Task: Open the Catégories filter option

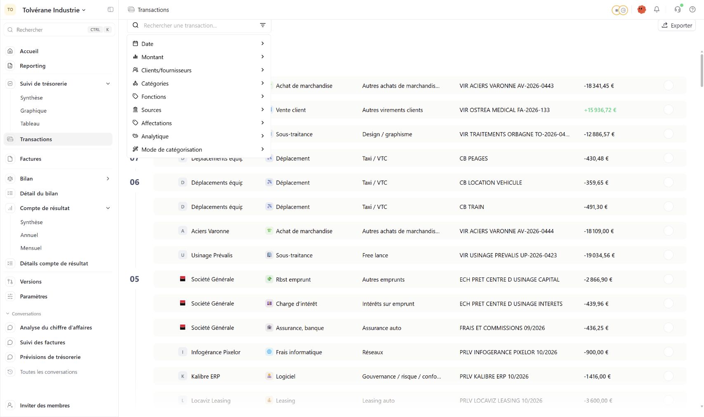Action: 198,83
